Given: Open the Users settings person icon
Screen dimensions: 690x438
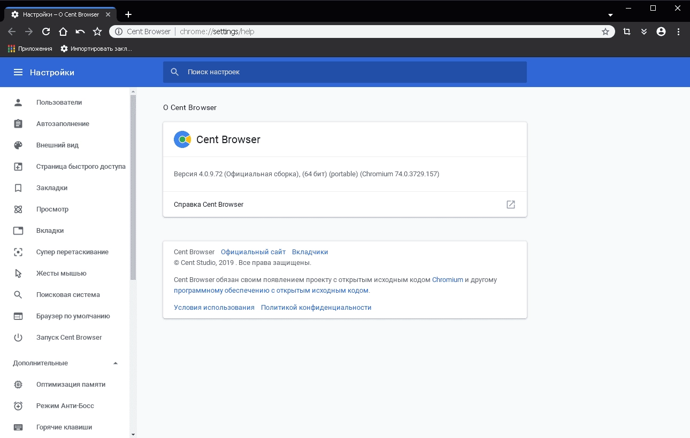Looking at the screenshot, I should pos(18,102).
